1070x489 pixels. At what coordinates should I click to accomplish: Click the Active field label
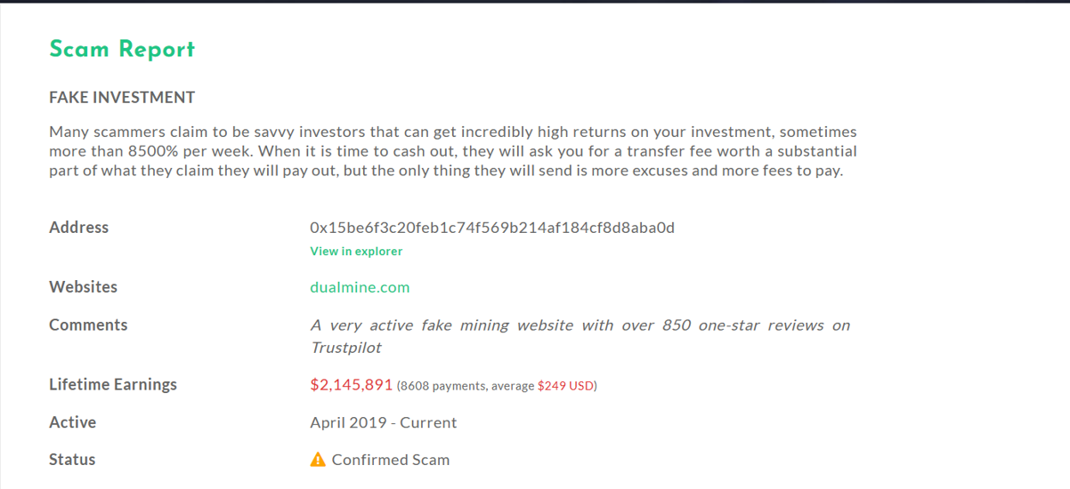[73, 422]
